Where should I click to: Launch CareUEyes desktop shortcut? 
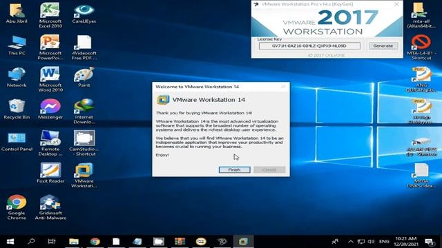(84, 13)
